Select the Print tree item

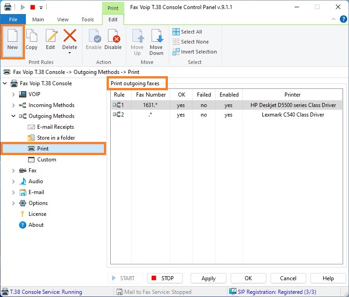tap(53, 149)
